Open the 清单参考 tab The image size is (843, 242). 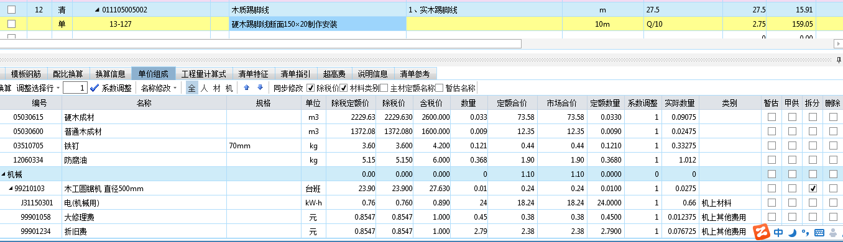(415, 73)
